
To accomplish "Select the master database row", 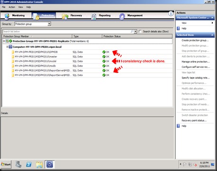I will pyautogui.click(x=89, y=57).
